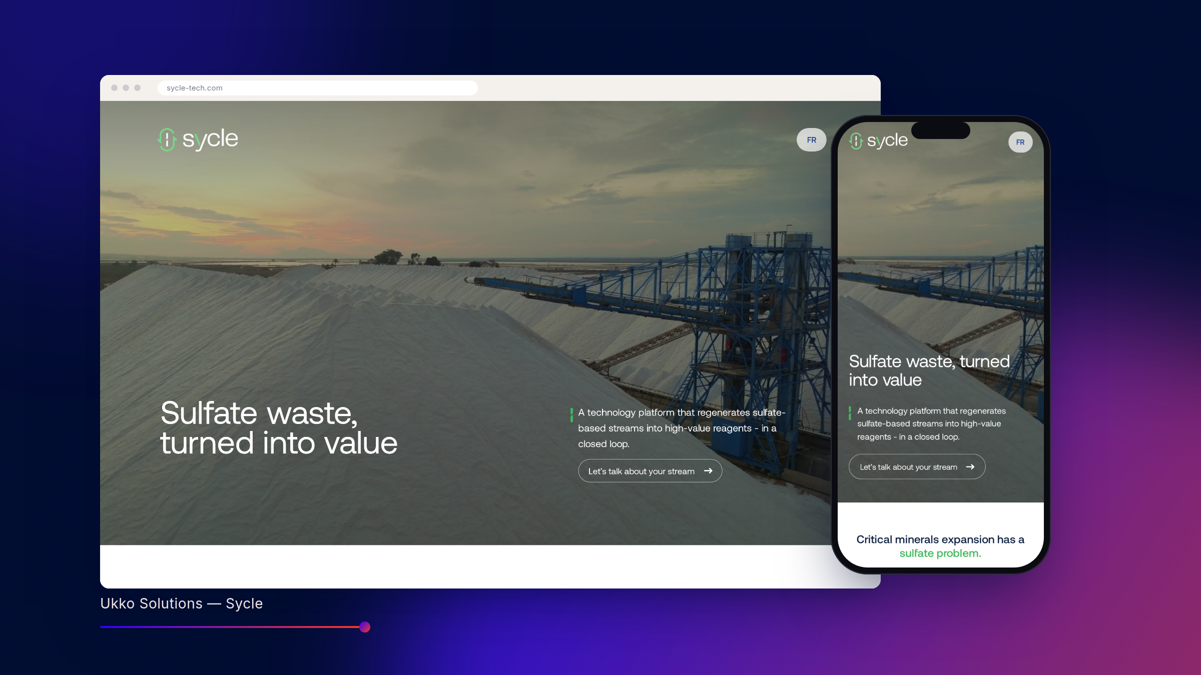This screenshot has width=1201, height=675.
Task: Click the desktop sycle logo
Action: pos(198,139)
